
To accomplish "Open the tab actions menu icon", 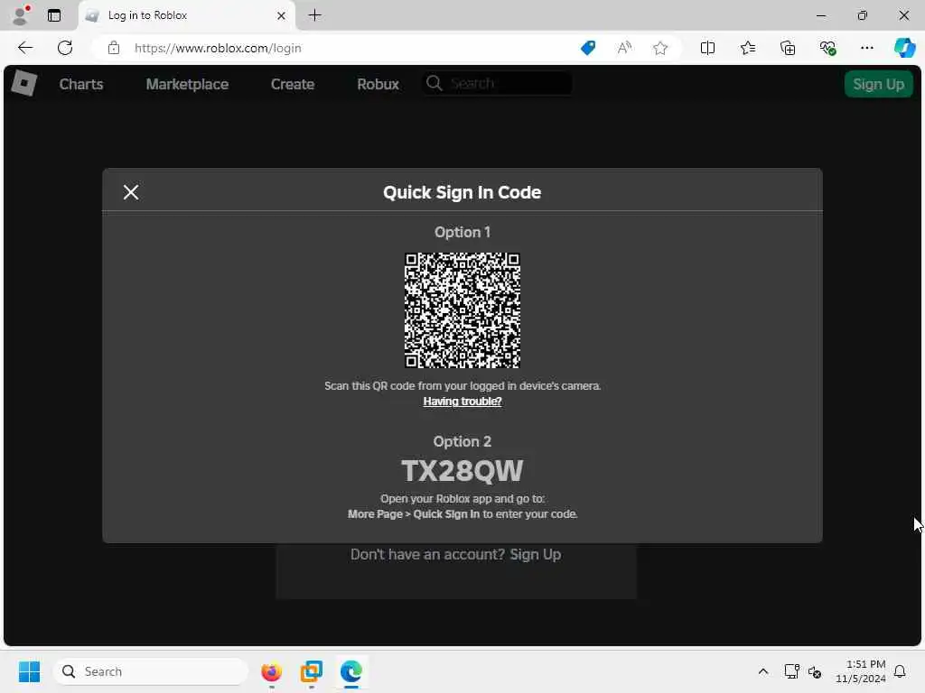I will coord(54,15).
